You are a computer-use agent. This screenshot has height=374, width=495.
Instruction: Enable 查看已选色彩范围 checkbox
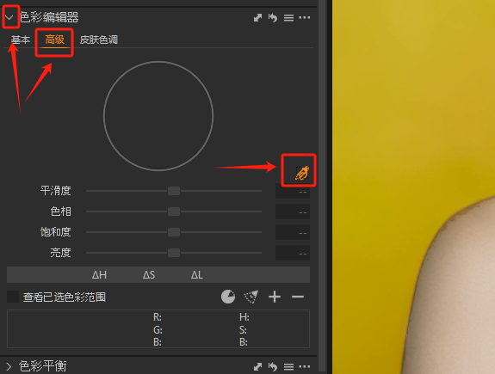tap(13, 297)
